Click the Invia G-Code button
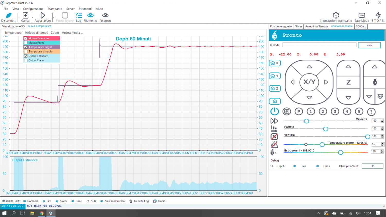The height and width of the screenshot is (217, 386). 369,45
